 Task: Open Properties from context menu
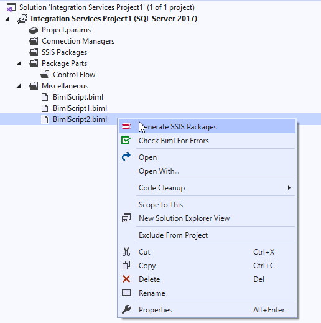point(207,310)
